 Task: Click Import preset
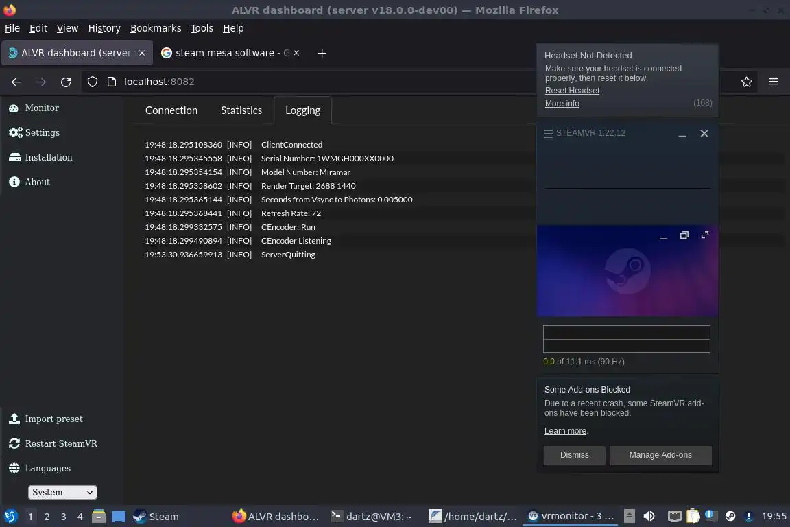point(45,419)
